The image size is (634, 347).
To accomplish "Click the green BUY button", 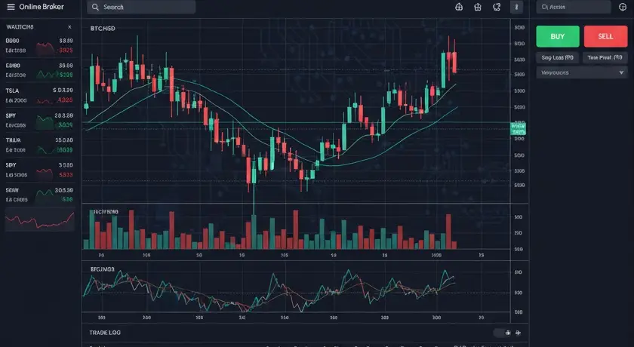I will 558,36.
